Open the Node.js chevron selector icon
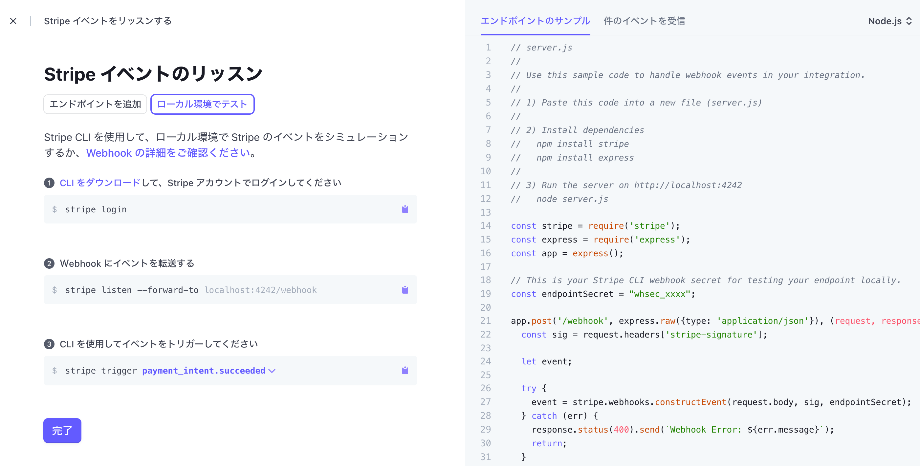Screen dimensions: 920x466 coord(909,21)
